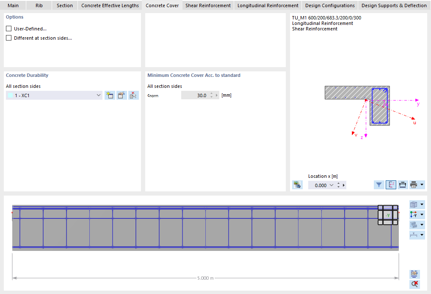Switch to the Rib tab

pyautogui.click(x=39, y=5)
